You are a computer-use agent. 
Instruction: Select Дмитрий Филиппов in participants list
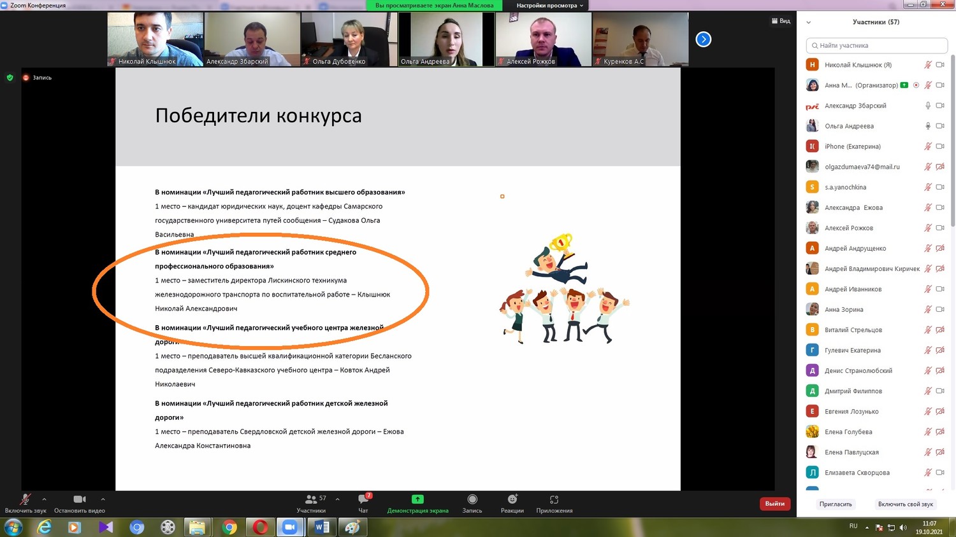click(x=875, y=391)
